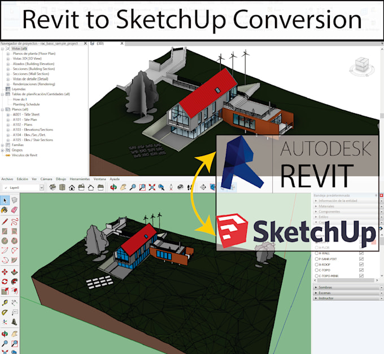Set P-SANR-FIXT as the active layer
The height and width of the screenshot is (354, 384).
[x=316, y=259]
